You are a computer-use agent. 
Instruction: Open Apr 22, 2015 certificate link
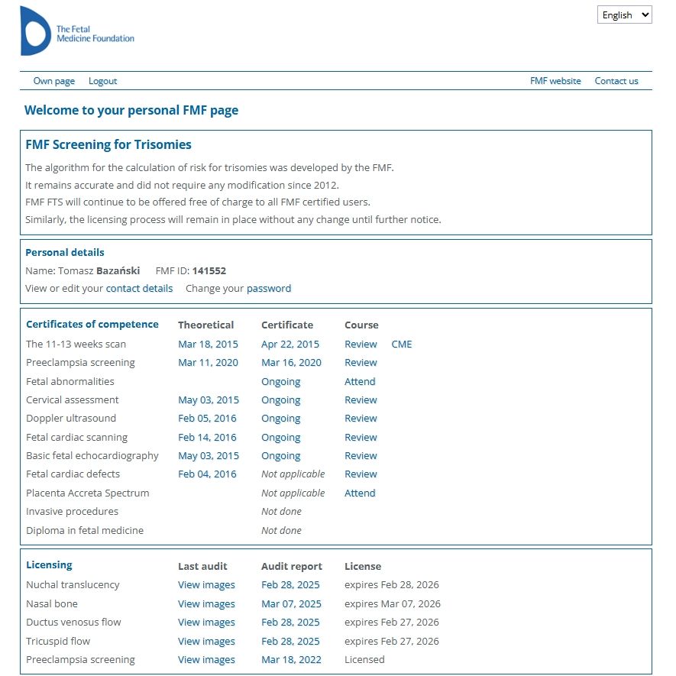[x=290, y=344]
